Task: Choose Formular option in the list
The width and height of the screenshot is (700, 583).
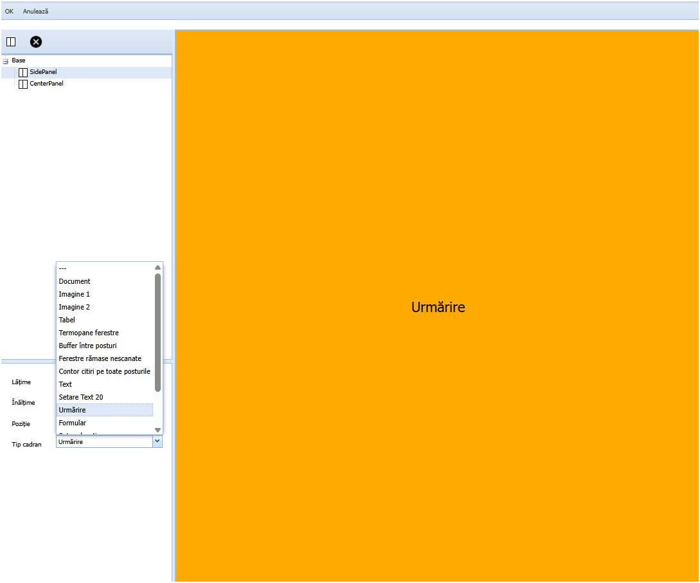Action: pos(105,423)
